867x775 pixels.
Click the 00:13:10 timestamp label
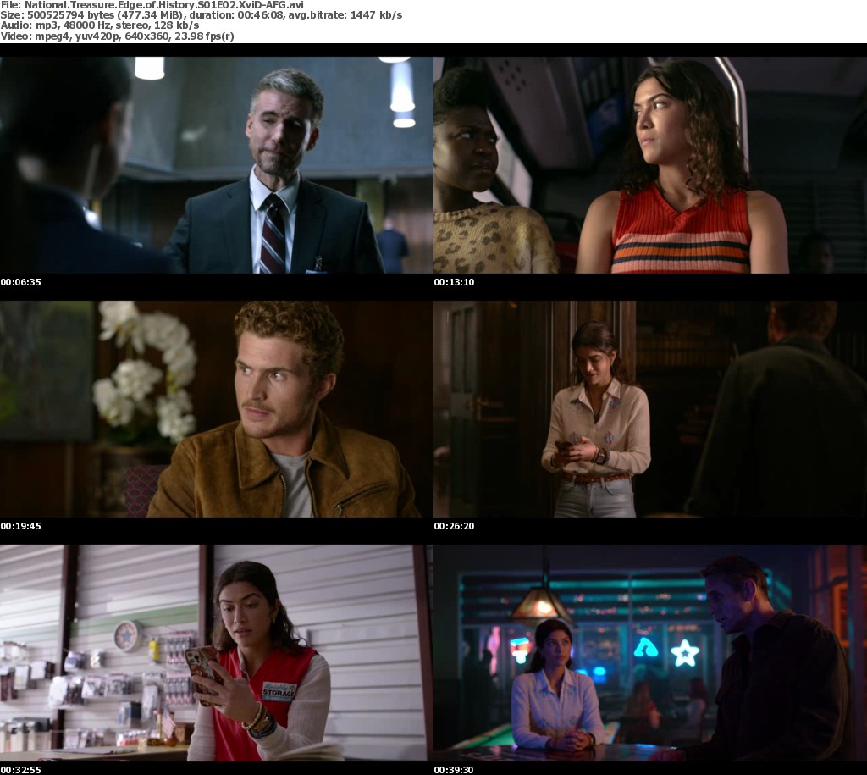455,282
